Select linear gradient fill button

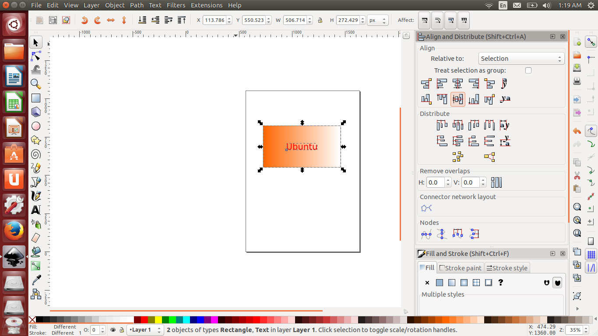point(452,283)
